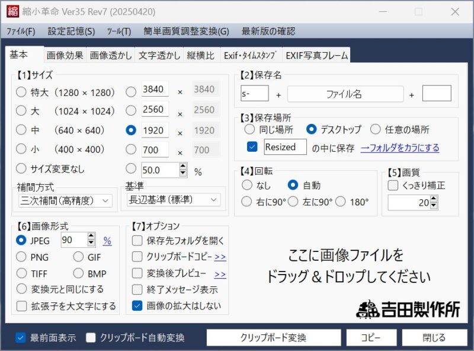Open the 補間方式 dropdown

(65, 201)
